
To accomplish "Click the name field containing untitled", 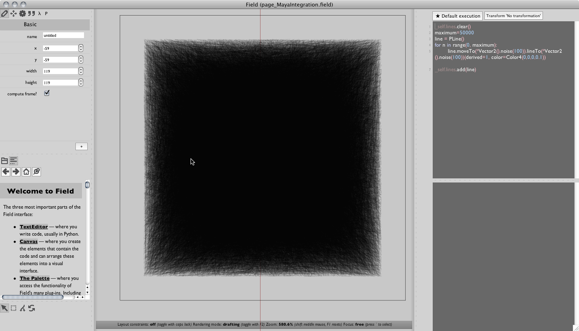I will (x=63, y=36).
